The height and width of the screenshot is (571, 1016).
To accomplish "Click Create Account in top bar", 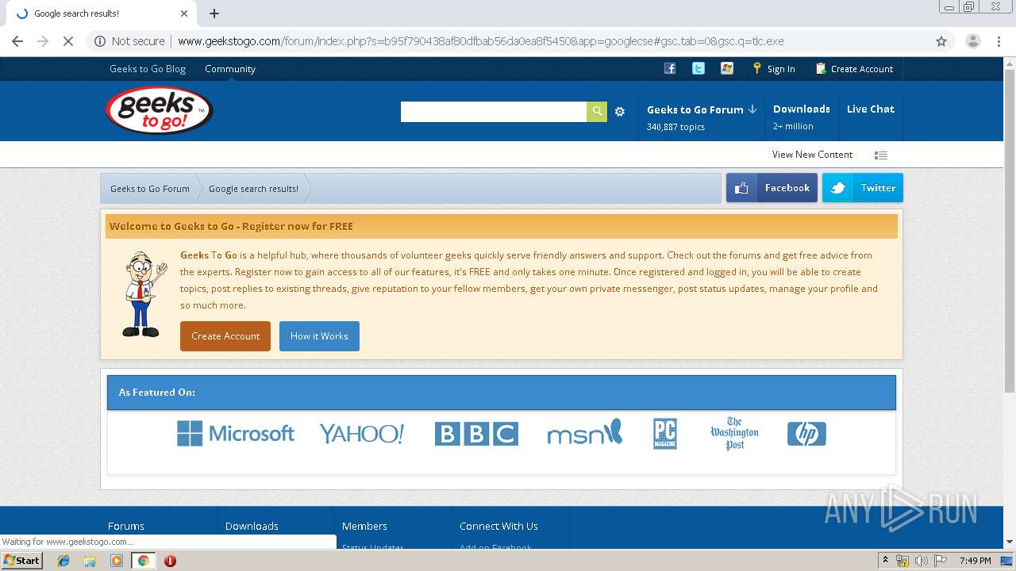I will click(x=854, y=69).
